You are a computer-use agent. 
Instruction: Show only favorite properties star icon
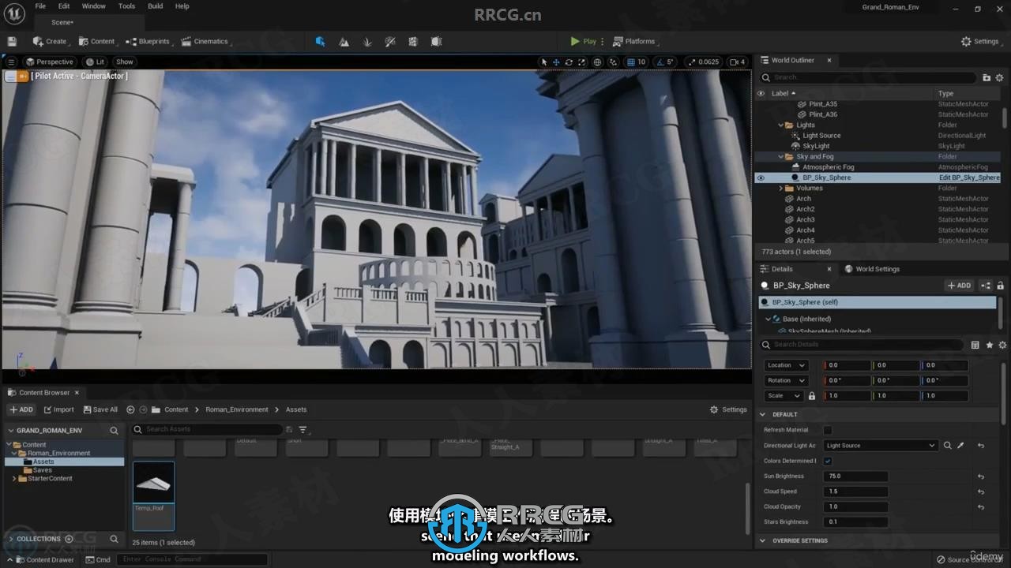point(989,345)
